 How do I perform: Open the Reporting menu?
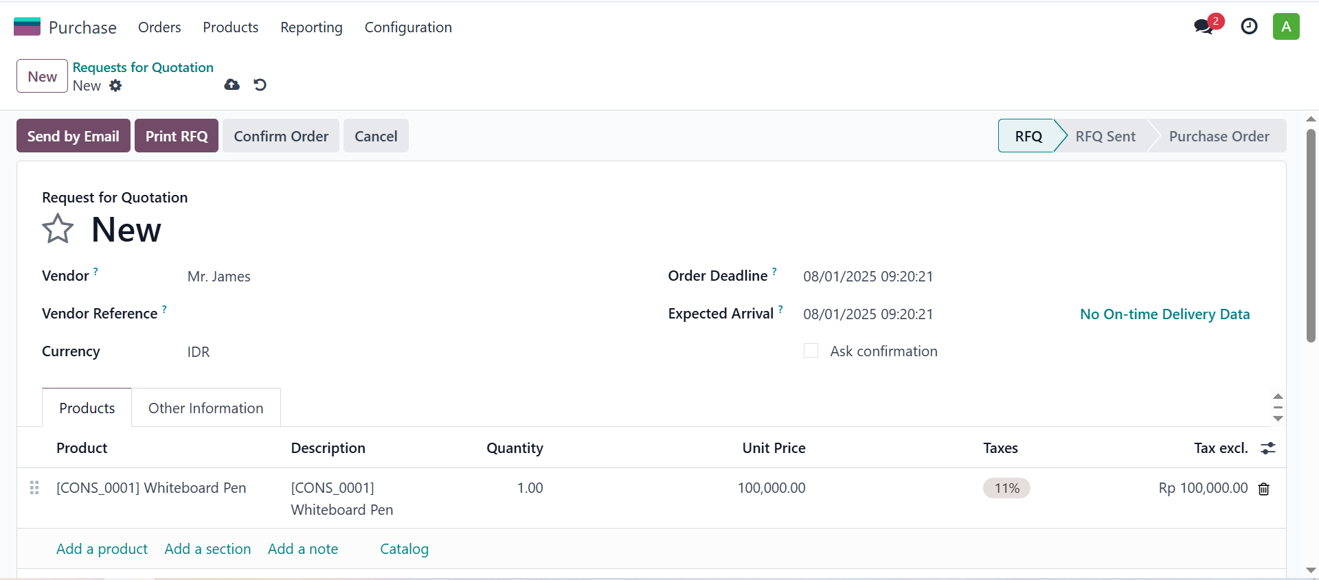tap(311, 27)
